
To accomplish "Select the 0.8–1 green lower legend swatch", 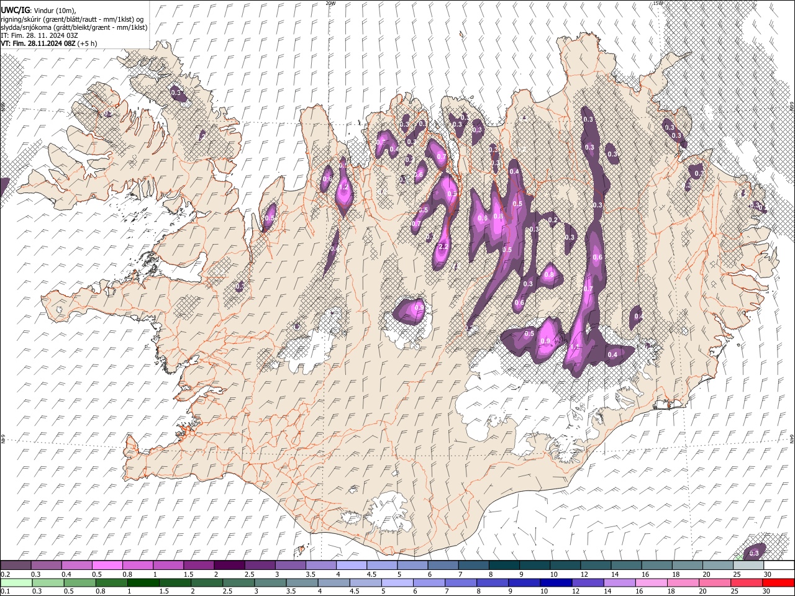I will click(x=112, y=582).
